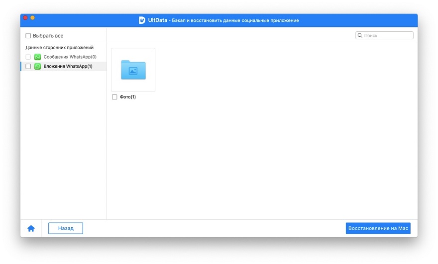Select Вложения WhatsApp(1) row
Screen dimensions: 438x264
[64, 67]
